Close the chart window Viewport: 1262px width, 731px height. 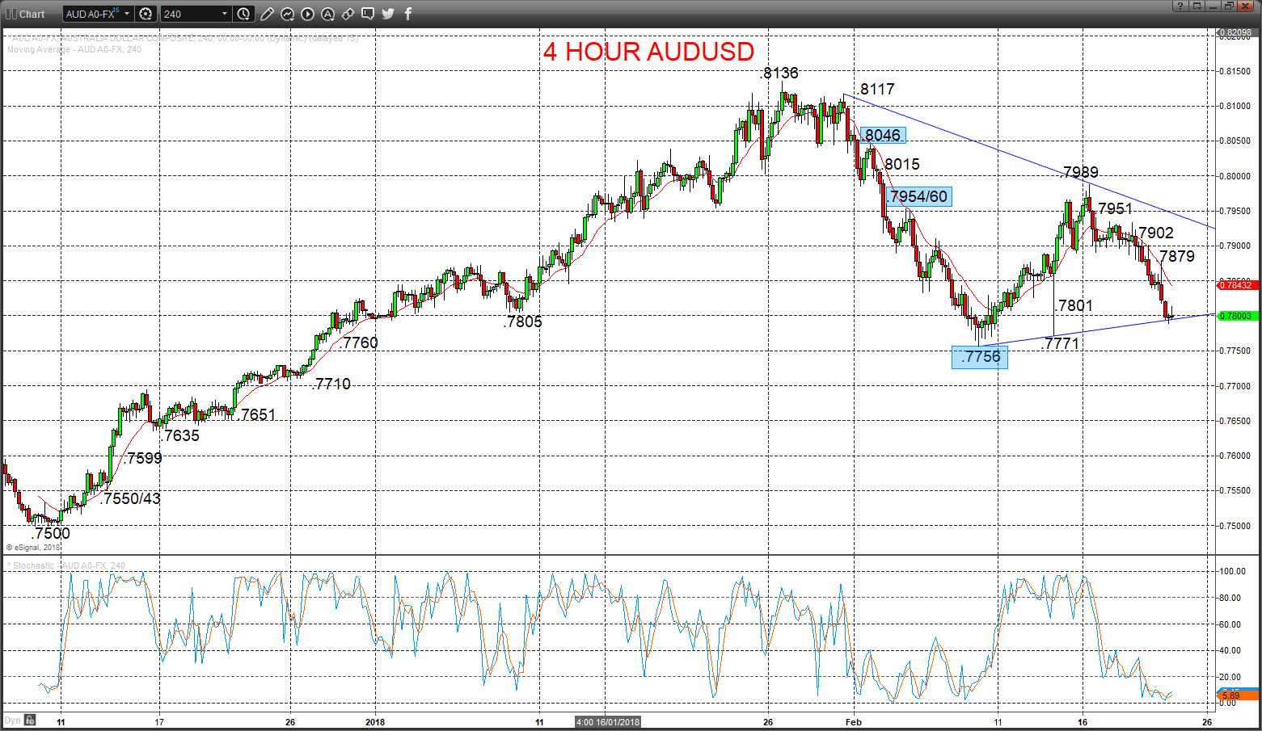(1246, 6)
